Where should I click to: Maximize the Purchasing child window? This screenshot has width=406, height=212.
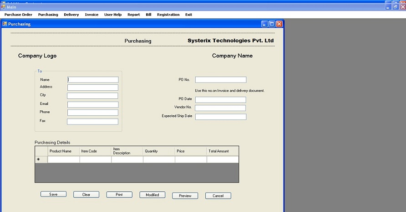click(x=272, y=24)
